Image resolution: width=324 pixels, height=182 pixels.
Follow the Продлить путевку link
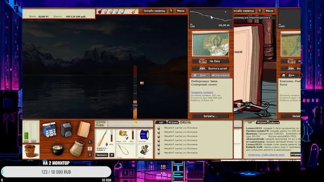[x=201, y=93]
